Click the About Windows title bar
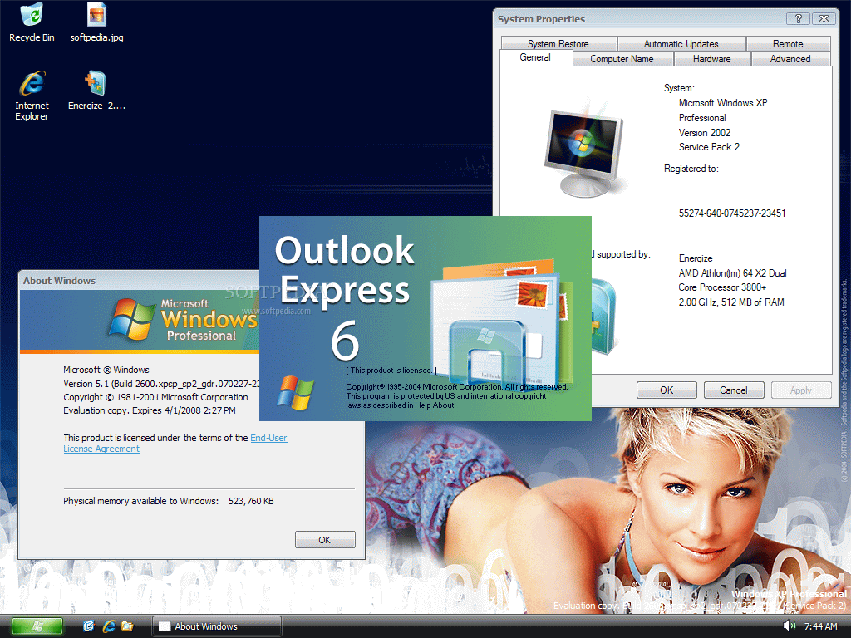851x638 pixels. click(x=139, y=281)
